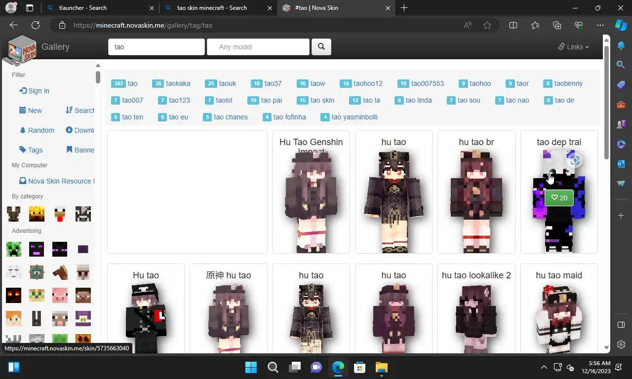This screenshot has width=632, height=379.
Task: Open File Explorer from taskbar
Action: click(x=381, y=367)
